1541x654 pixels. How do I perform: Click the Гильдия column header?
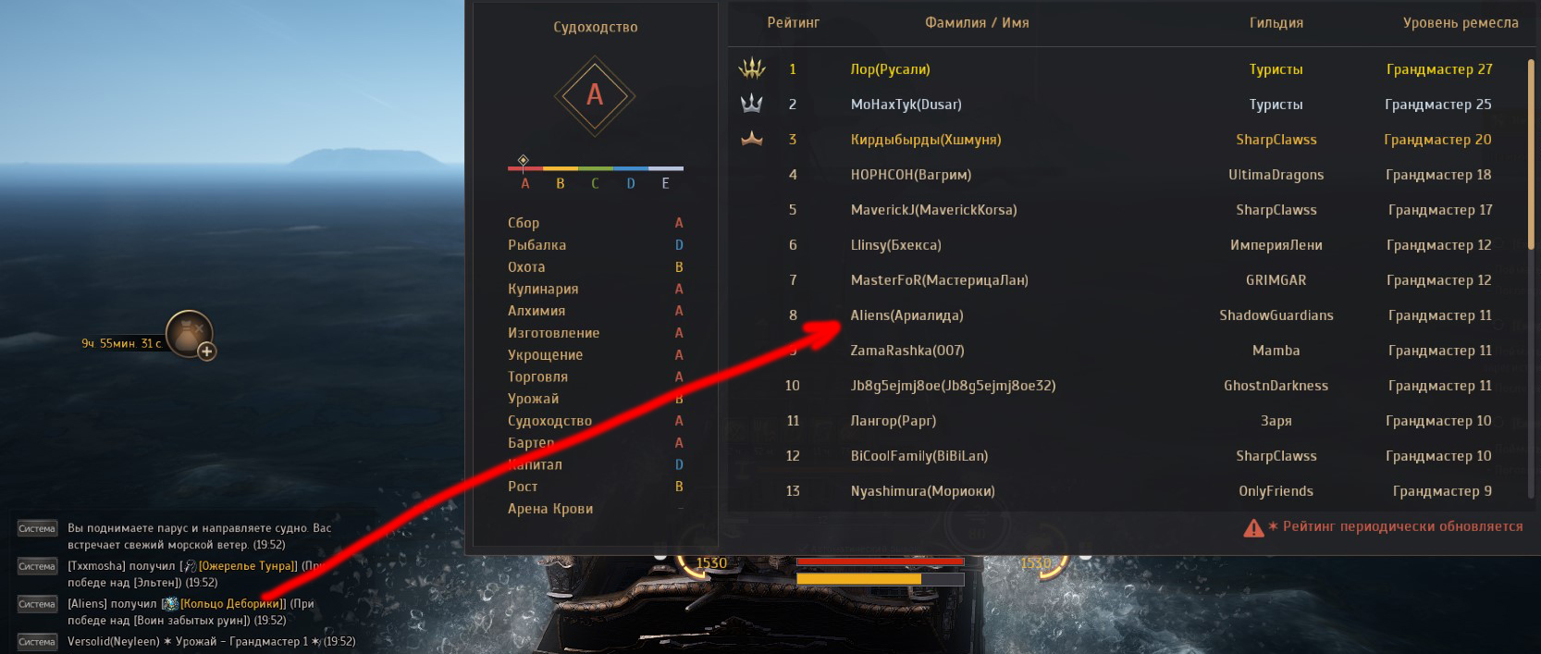[x=1276, y=23]
